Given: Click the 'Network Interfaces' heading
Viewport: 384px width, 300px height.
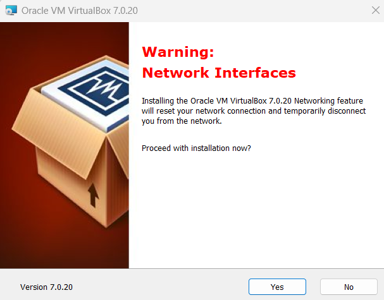Looking at the screenshot, I should (219, 73).
